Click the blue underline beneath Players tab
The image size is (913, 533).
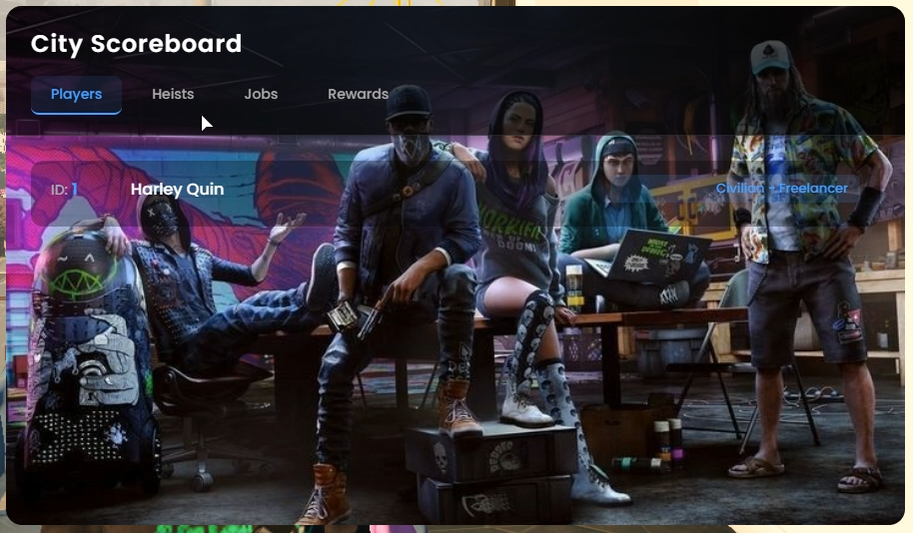pyautogui.click(x=77, y=113)
